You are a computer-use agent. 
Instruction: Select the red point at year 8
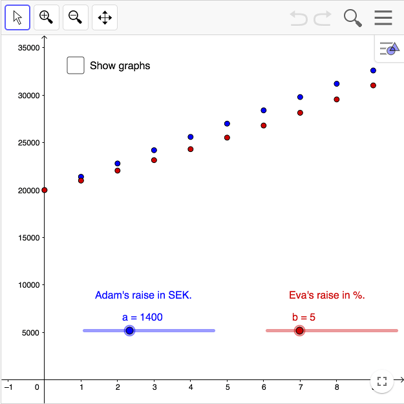[337, 100]
